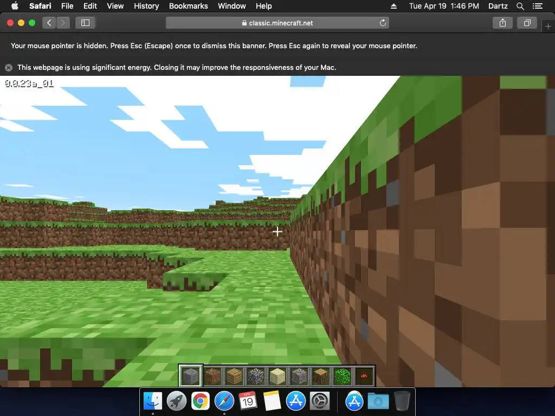Open the Edit menu

tap(90, 6)
